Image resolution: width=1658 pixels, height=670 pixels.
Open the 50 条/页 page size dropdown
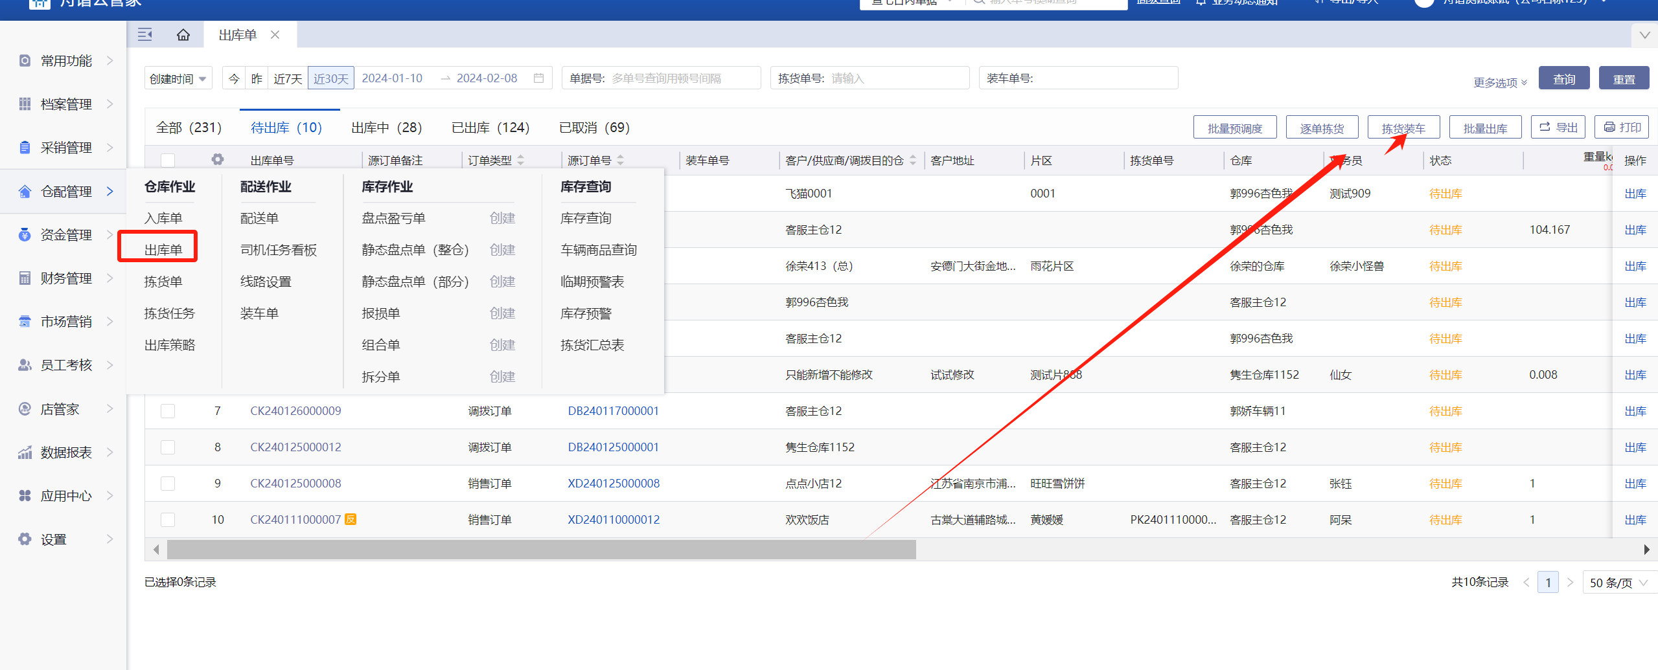(1618, 583)
